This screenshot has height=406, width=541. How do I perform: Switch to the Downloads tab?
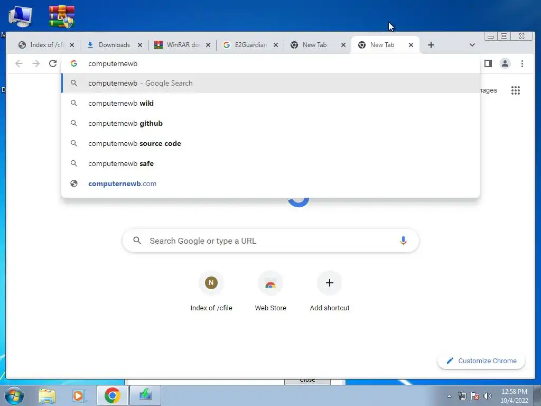[109, 45]
